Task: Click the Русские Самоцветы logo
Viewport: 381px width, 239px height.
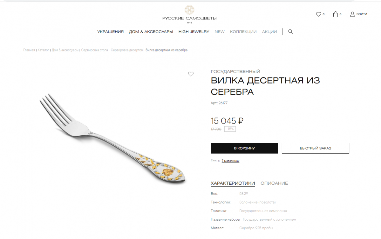Action: 189,14
